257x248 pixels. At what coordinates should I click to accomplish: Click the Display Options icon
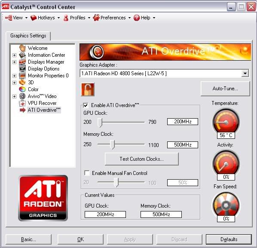(x=22, y=69)
